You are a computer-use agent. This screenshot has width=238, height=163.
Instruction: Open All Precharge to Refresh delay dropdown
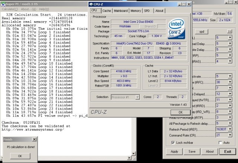click(230, 123)
